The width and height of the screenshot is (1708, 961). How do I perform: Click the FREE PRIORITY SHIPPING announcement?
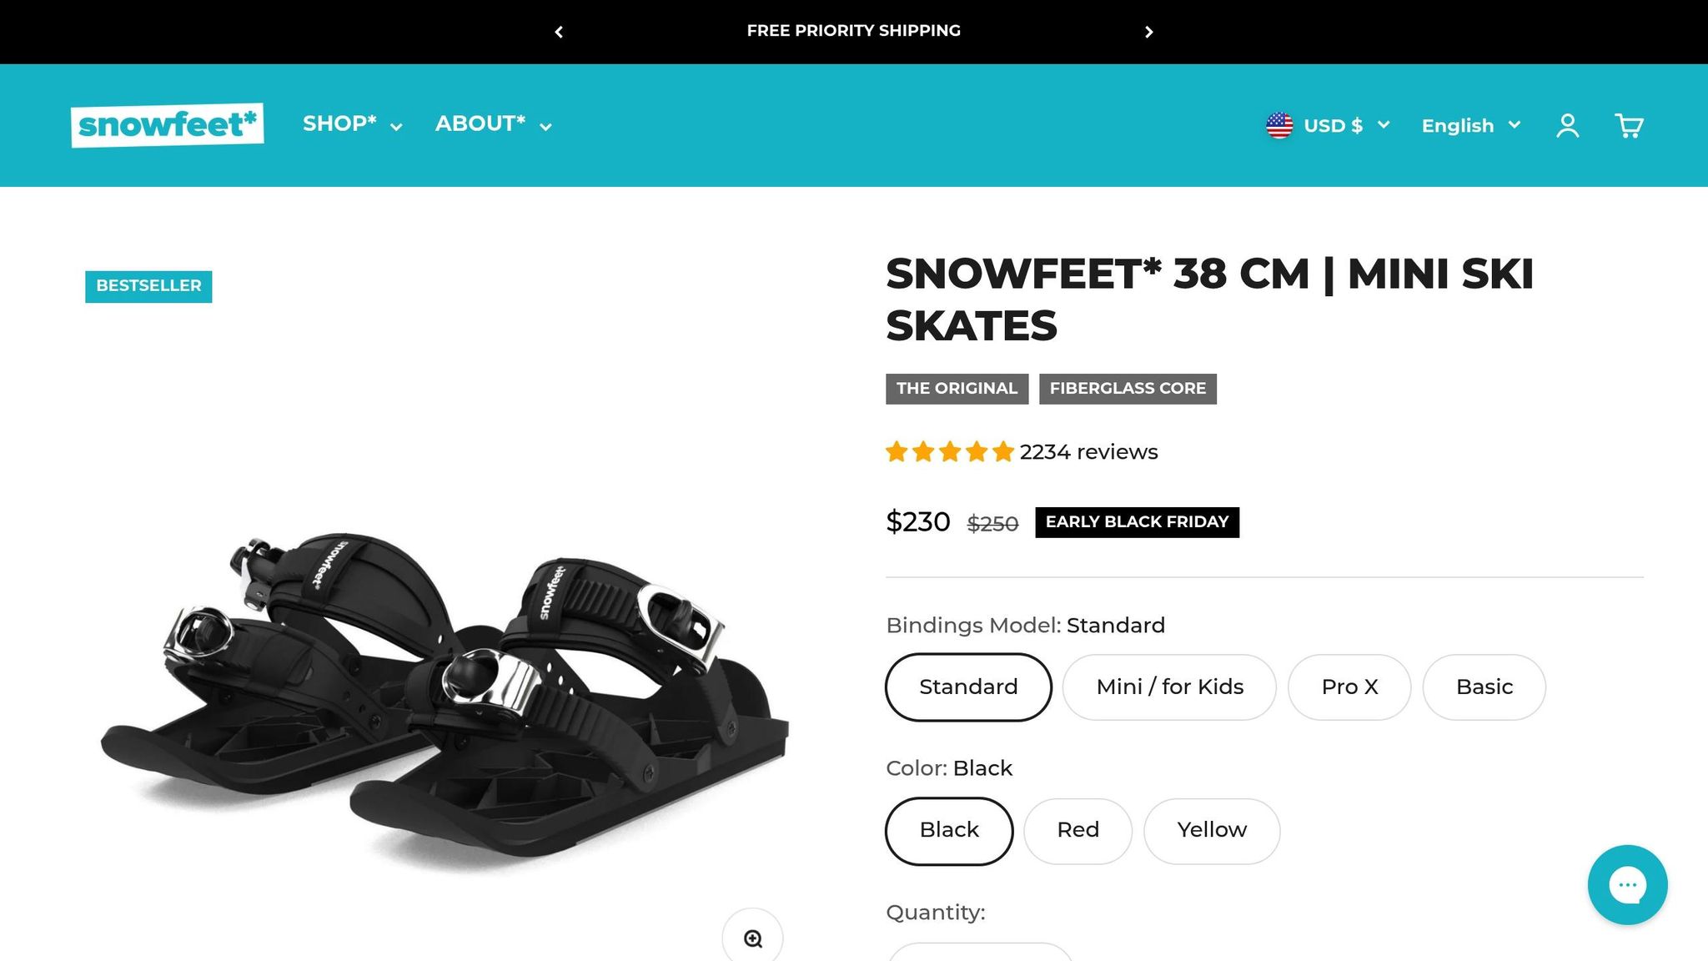(x=853, y=31)
